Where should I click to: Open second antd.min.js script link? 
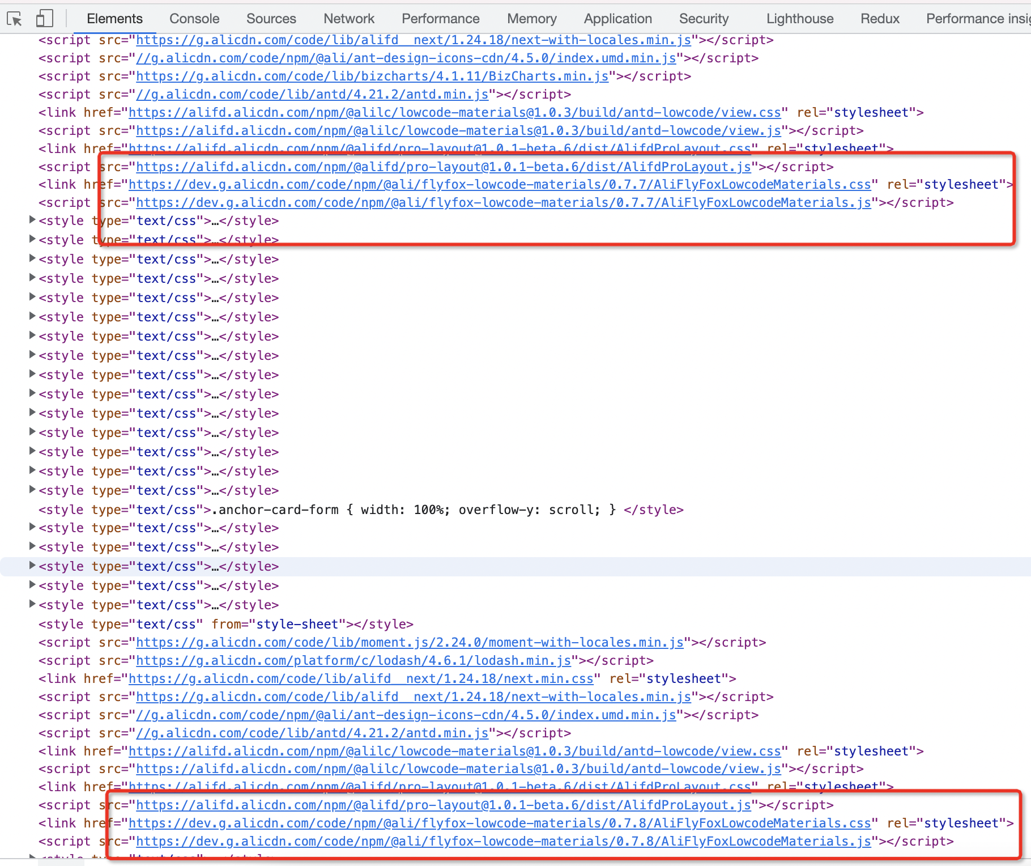(x=312, y=733)
